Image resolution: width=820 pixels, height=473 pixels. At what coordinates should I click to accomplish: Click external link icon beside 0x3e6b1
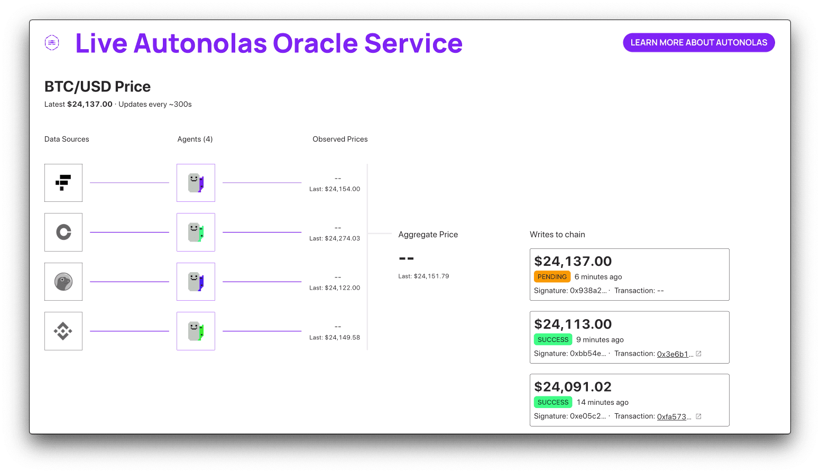[x=698, y=354]
